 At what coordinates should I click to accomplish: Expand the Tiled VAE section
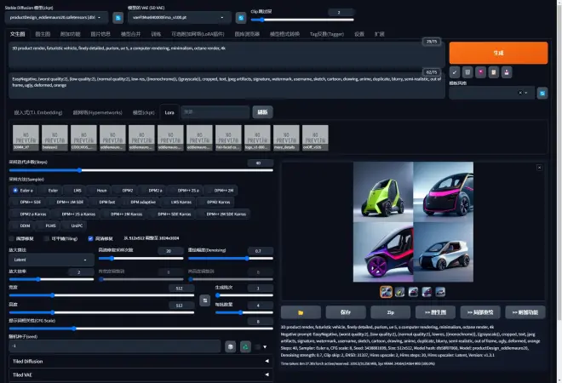click(x=140, y=374)
